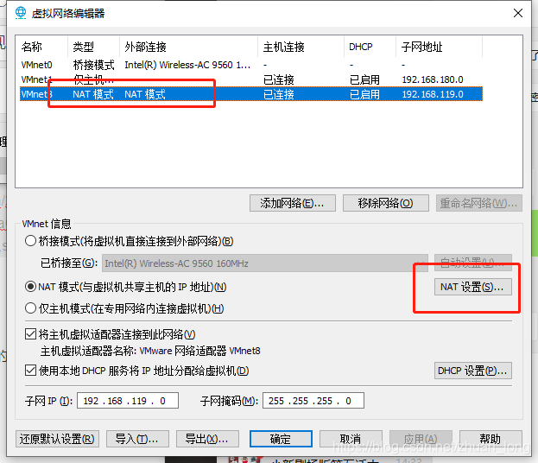Click 导出(X)... button
This screenshot has width=538, height=463.
coord(207,439)
